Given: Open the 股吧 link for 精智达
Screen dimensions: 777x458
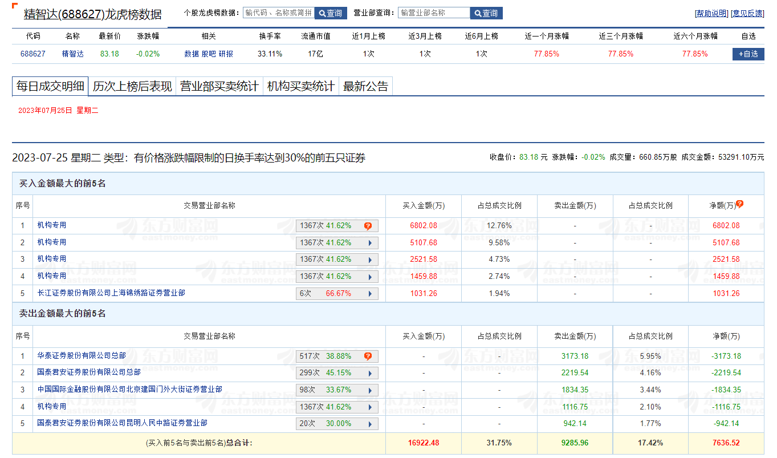Looking at the screenshot, I should (209, 54).
